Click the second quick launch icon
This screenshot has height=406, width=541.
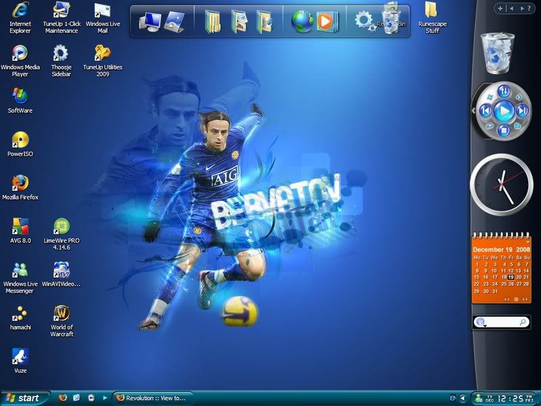[x=76, y=398]
